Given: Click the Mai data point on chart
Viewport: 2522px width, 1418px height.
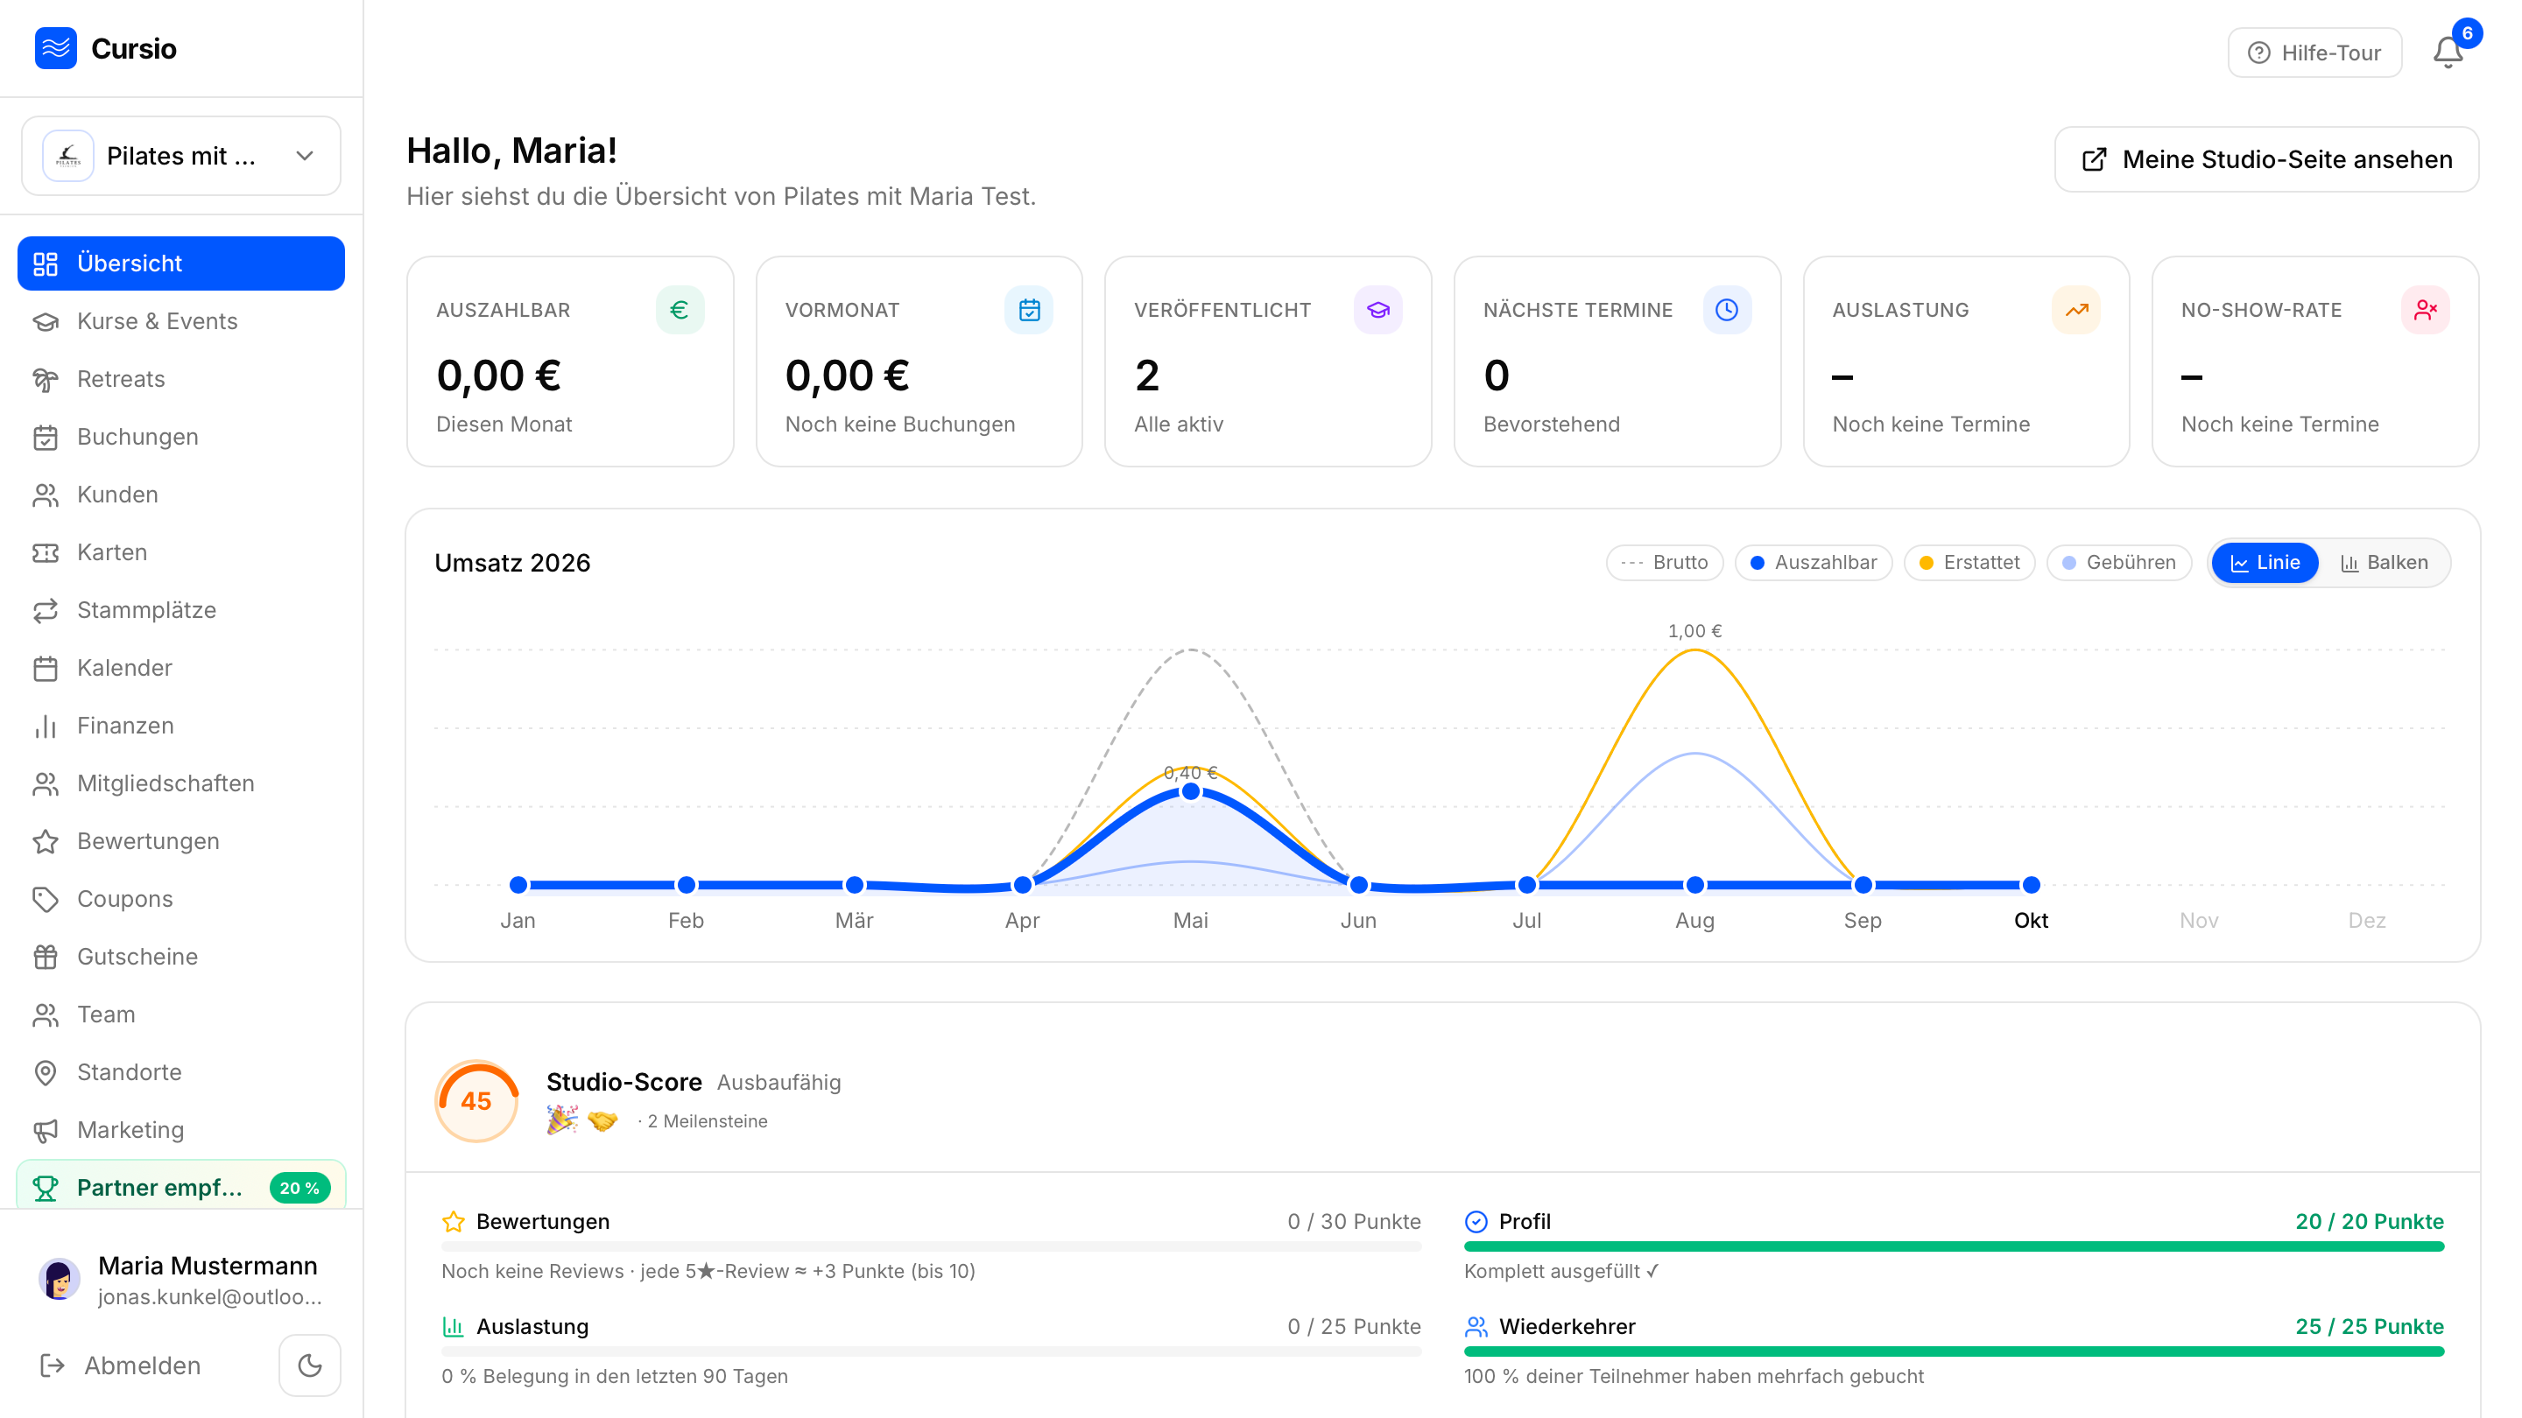Looking at the screenshot, I should 1191,790.
